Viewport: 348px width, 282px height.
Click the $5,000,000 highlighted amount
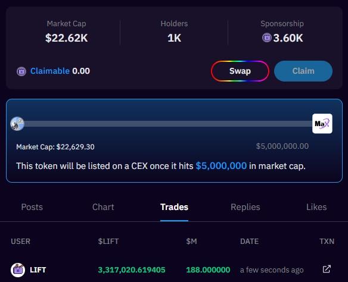221,166
